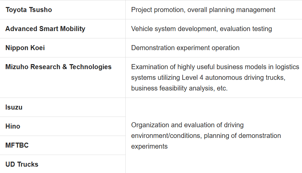Click the Nippon Koei row header
This screenshot has width=302, height=173.
(25, 48)
